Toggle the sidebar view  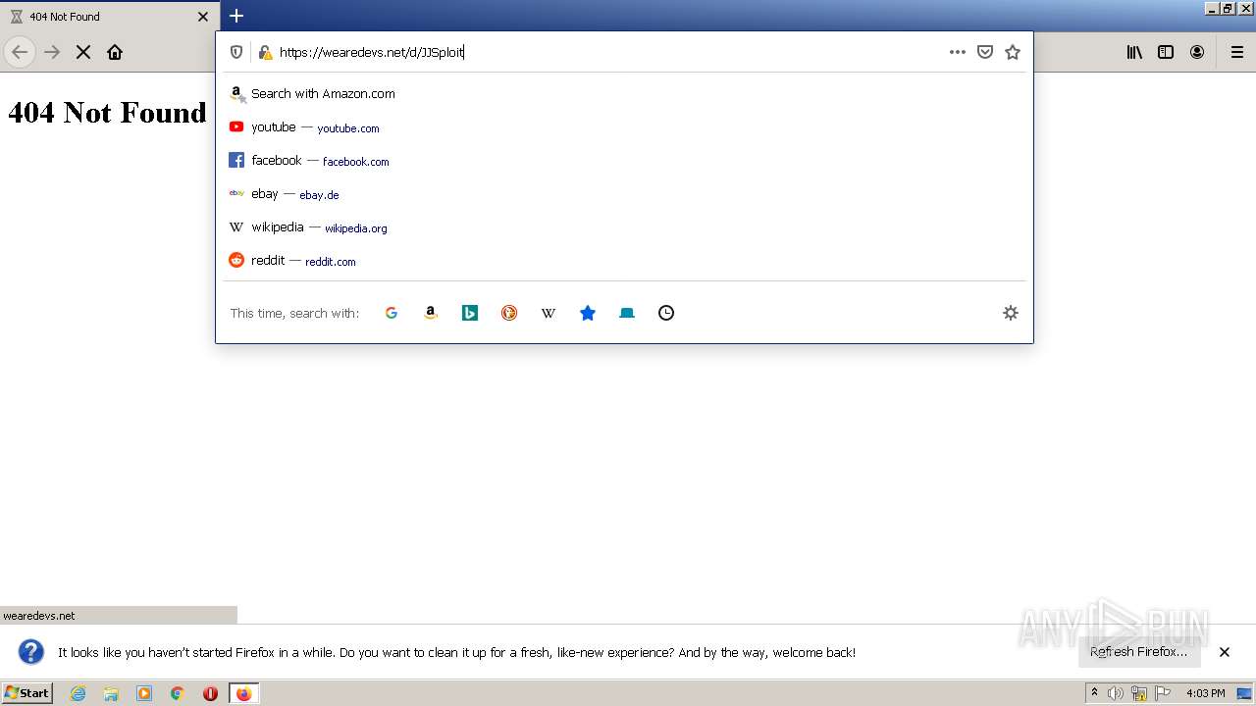pos(1166,52)
